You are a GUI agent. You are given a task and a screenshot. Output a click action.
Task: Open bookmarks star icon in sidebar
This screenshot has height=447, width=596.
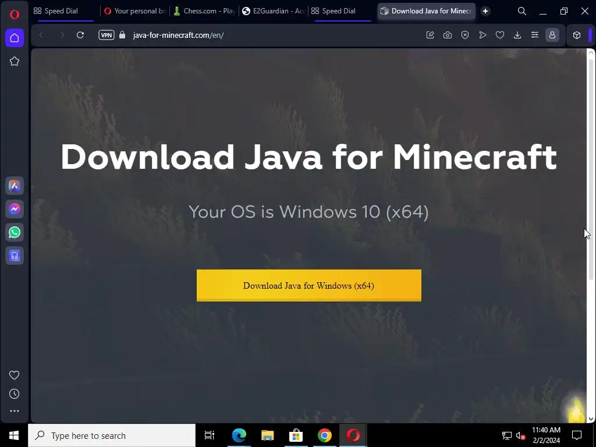(15, 61)
